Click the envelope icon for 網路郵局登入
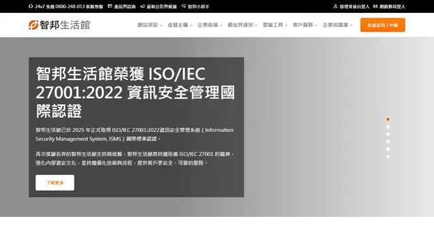The width and height of the screenshot is (434, 244). coord(375,6)
